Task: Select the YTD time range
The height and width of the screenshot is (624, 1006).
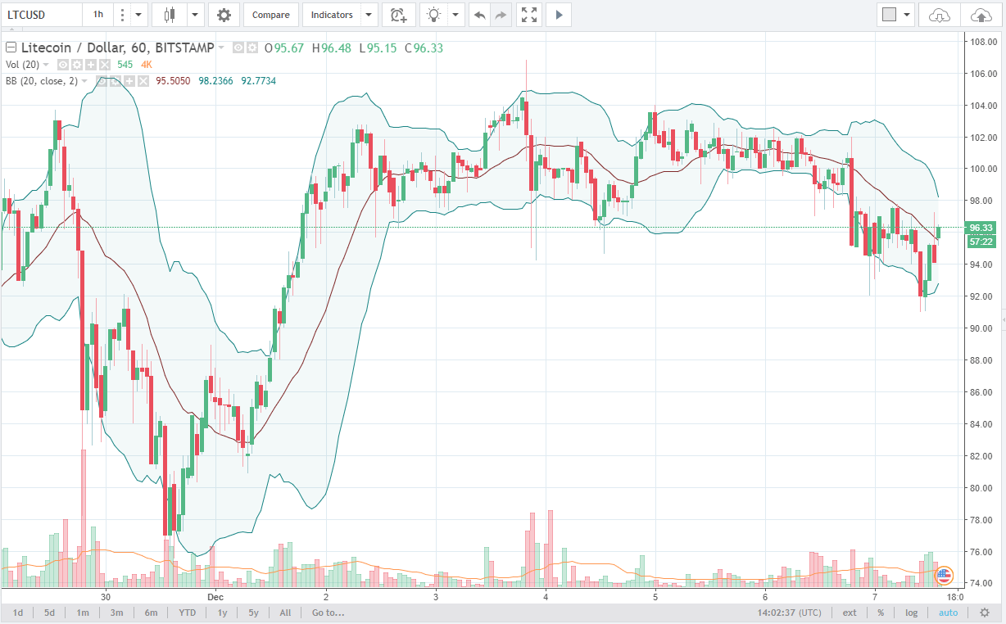Action: (188, 613)
